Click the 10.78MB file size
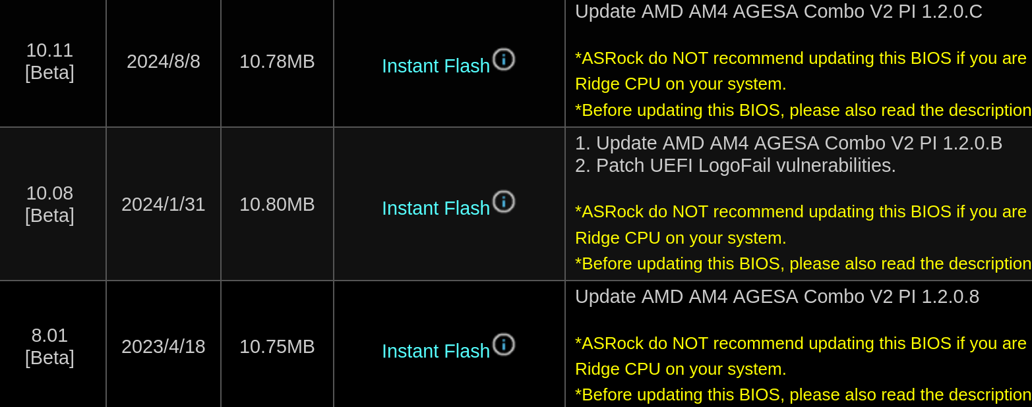 coord(277,61)
